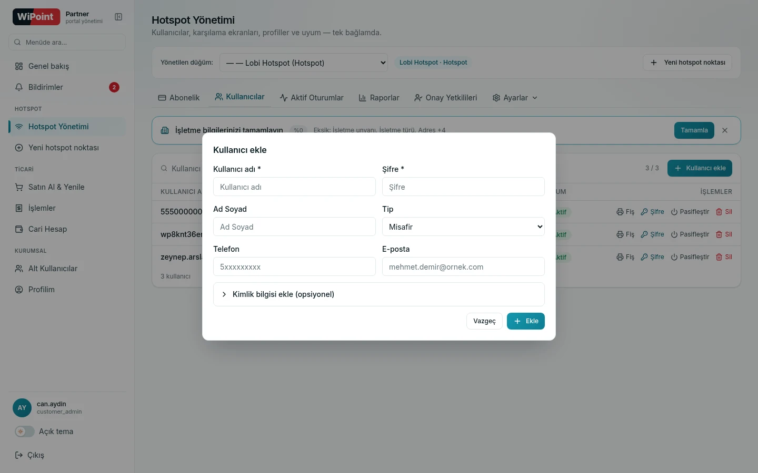Open the Ayarlar tab dropdown
This screenshot has height=473, width=758.
[515, 98]
